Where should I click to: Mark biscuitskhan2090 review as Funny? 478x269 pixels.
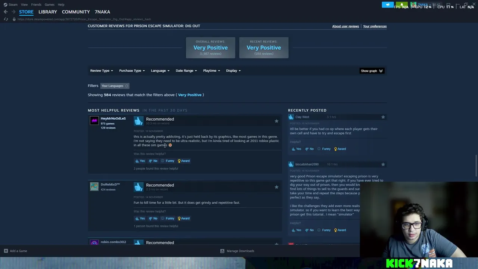pos(324,230)
